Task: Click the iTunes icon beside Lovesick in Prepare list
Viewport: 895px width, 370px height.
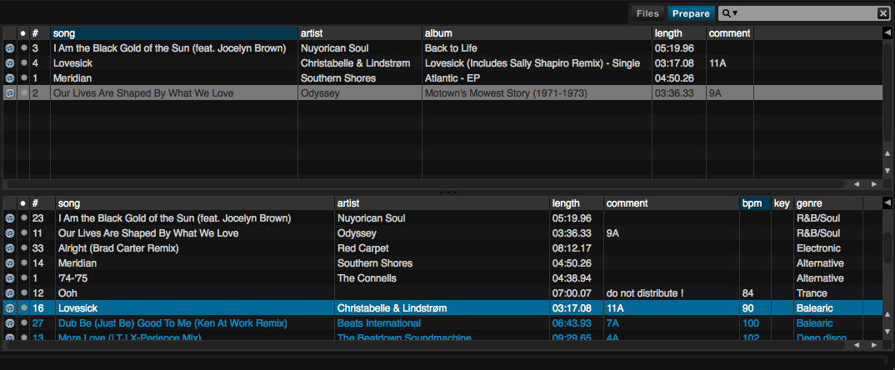Action: click(x=9, y=63)
